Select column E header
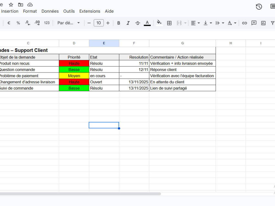The width and height of the screenshot is (275, 206). 104,43
